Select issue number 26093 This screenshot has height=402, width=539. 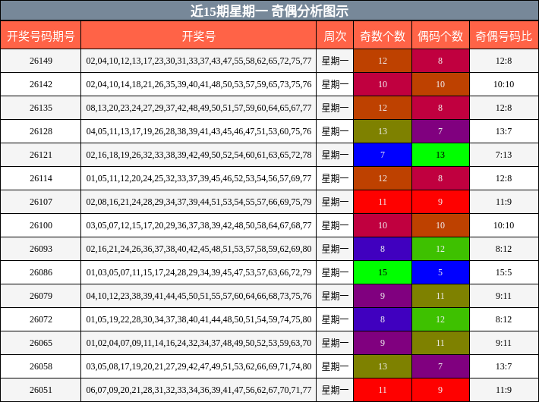pyautogui.click(x=41, y=249)
